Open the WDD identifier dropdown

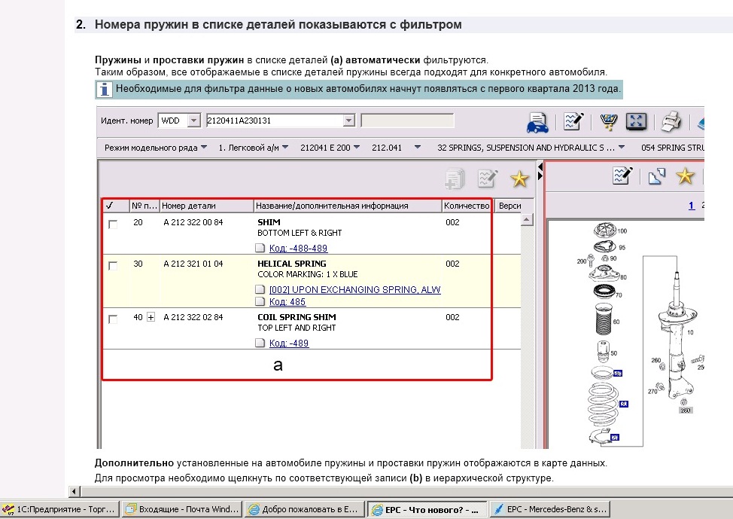point(193,121)
